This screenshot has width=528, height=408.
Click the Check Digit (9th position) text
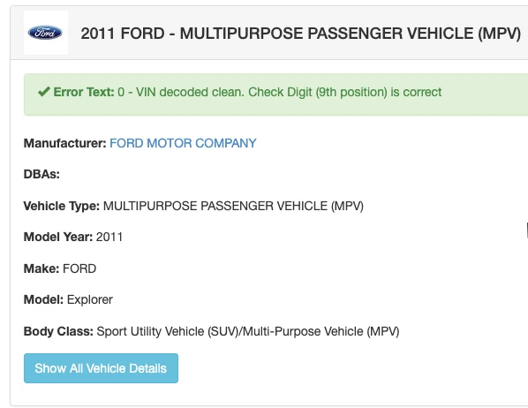[x=318, y=92]
